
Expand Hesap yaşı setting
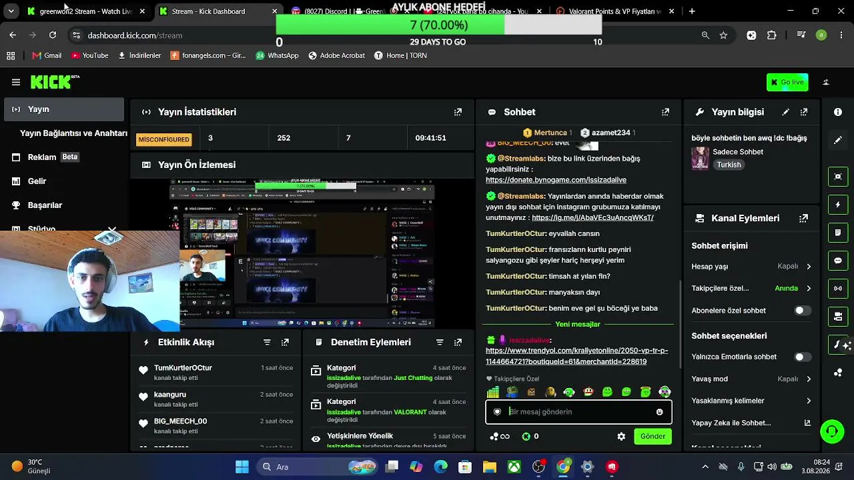[751, 267]
